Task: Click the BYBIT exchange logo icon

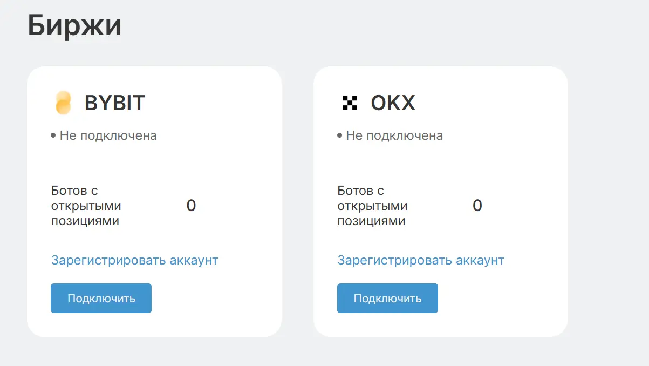Action: pos(64,103)
